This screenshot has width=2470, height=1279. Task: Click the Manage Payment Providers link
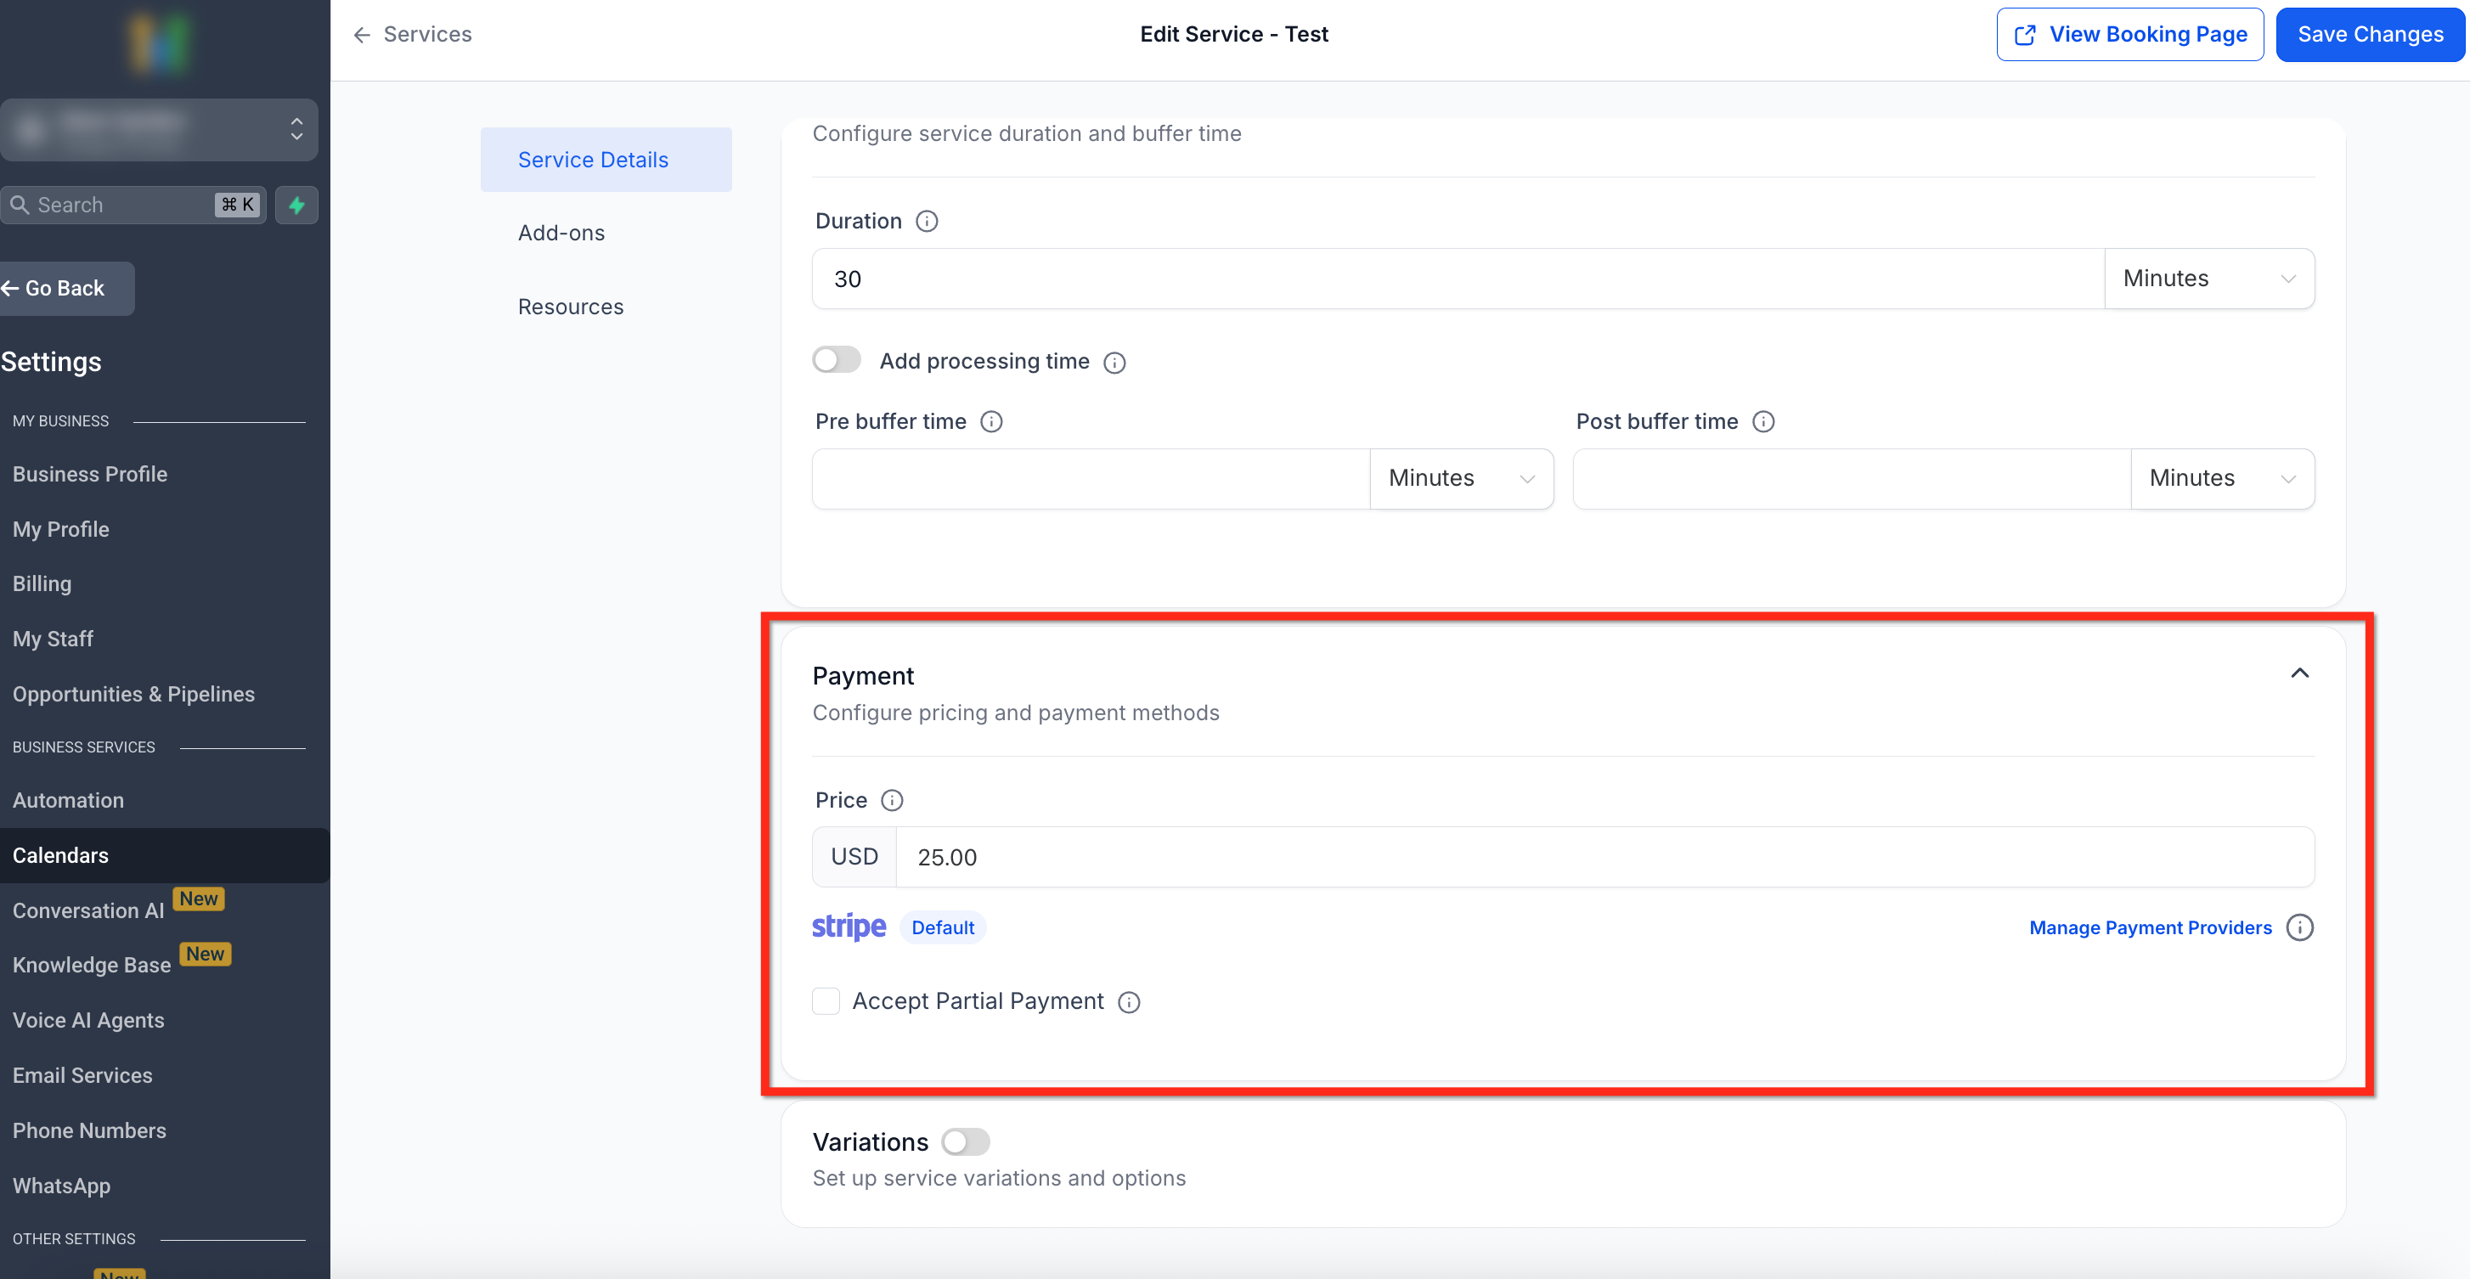click(2150, 927)
